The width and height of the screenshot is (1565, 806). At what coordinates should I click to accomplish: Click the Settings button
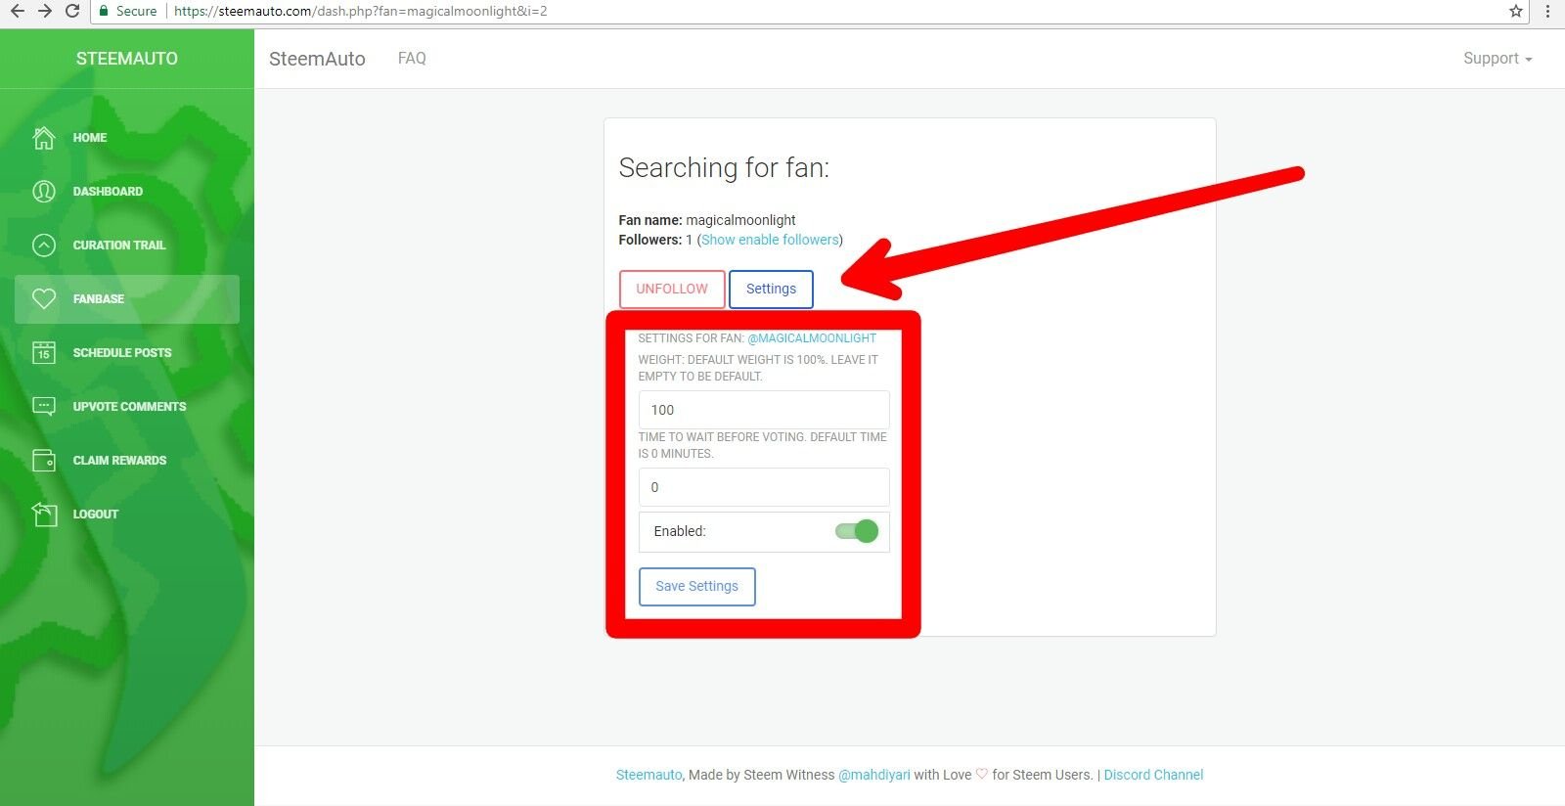click(x=771, y=290)
